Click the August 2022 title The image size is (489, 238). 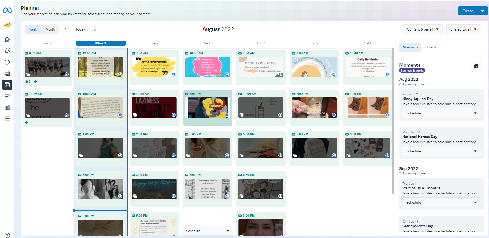pyautogui.click(x=218, y=29)
